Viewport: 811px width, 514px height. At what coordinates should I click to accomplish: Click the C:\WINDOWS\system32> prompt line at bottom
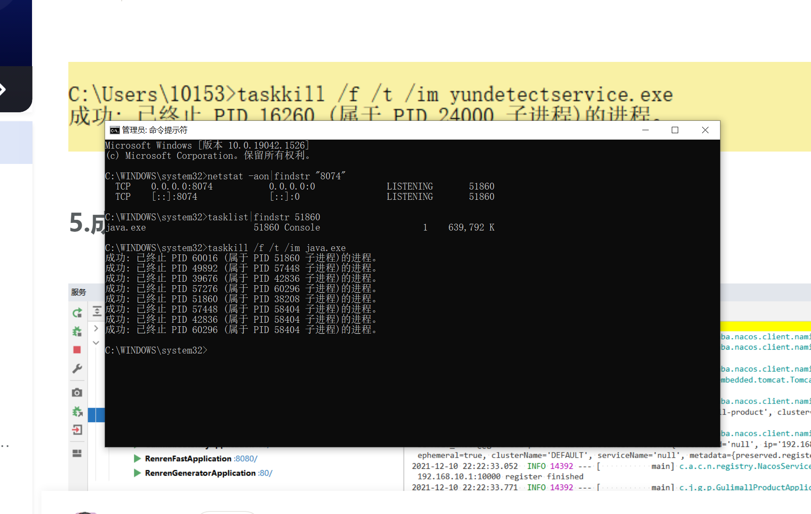(156, 350)
